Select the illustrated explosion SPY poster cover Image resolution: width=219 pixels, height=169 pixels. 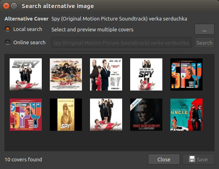click(66, 74)
